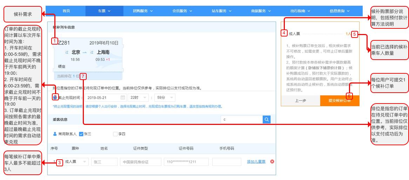Expand the 成人票 ticket type dropdown

[x=76, y=162]
